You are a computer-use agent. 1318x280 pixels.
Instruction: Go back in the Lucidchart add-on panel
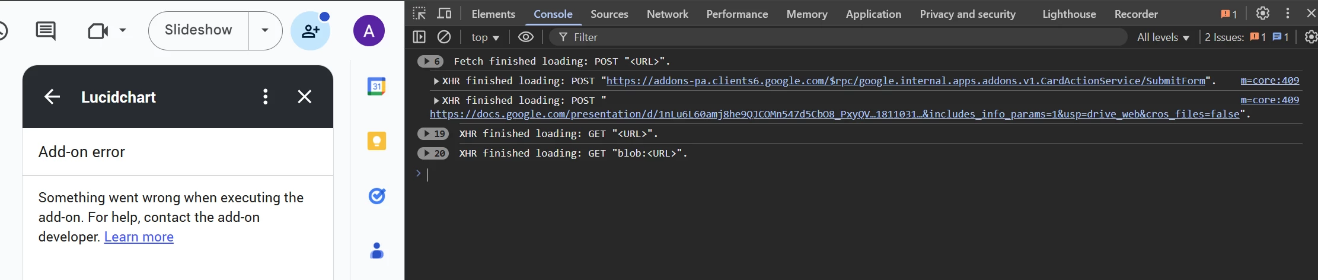pos(52,97)
